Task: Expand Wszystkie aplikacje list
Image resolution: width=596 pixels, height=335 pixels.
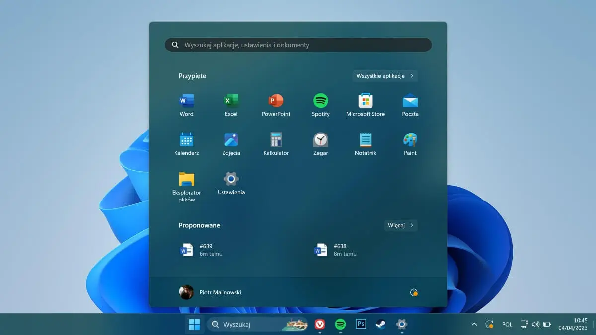Action: (384, 76)
